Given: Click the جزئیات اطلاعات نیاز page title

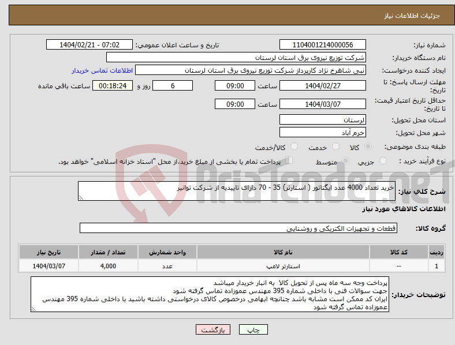Looking at the screenshot, I should 412,16.
